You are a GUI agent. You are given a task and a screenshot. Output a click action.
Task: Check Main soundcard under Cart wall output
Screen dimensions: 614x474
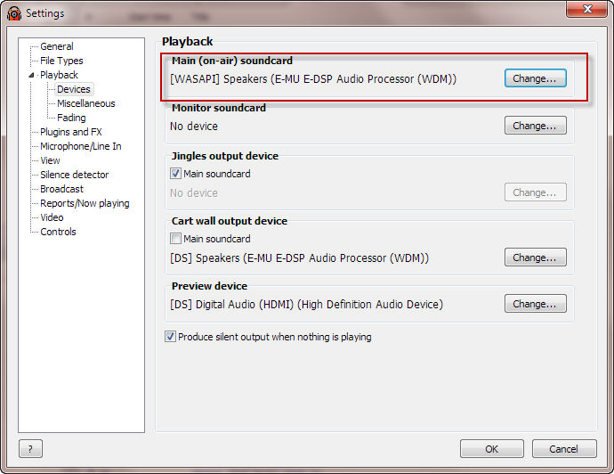click(175, 239)
